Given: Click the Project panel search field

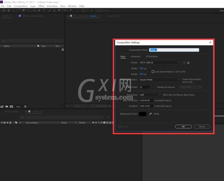Looking at the screenshot, I should click(32, 41).
